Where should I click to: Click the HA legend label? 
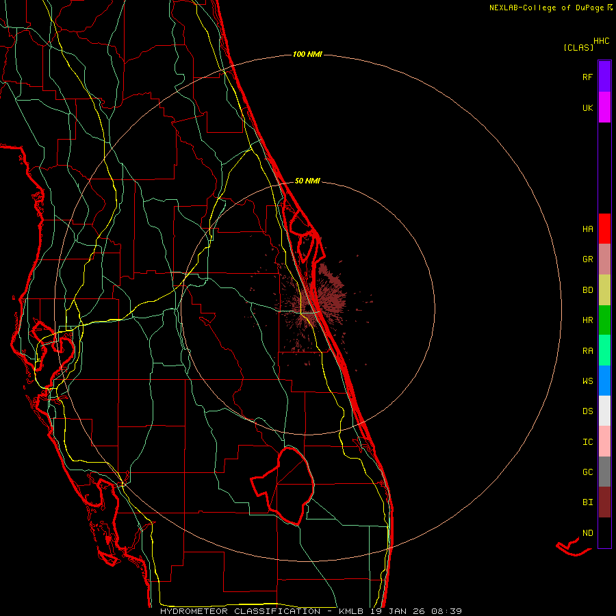(x=587, y=229)
